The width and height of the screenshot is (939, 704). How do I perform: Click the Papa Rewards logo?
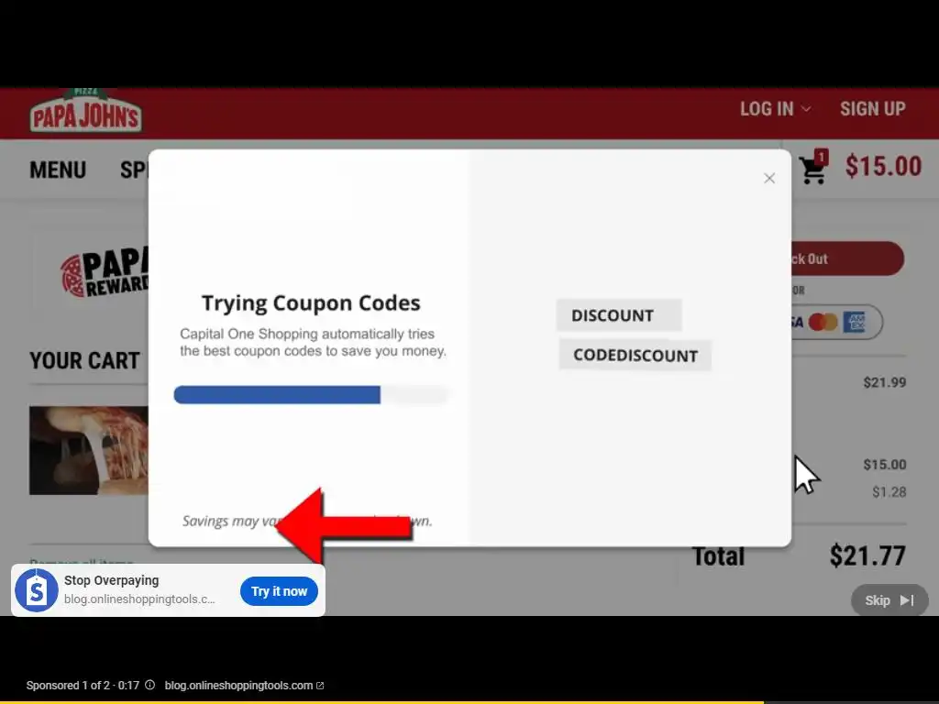click(x=105, y=272)
